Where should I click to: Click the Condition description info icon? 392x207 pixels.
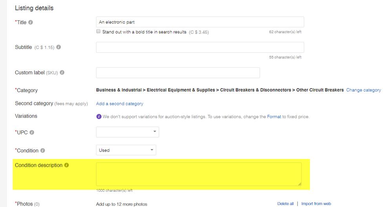[66, 165]
